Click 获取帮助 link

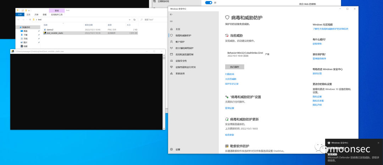pos(317,44)
